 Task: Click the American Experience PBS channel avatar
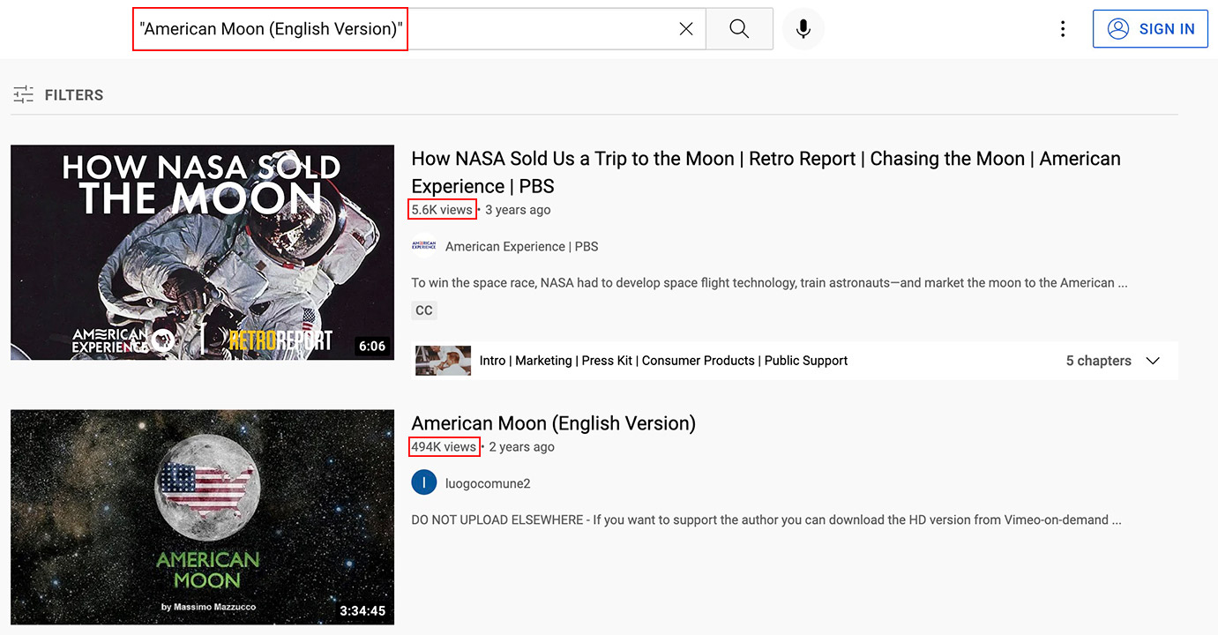coord(424,246)
